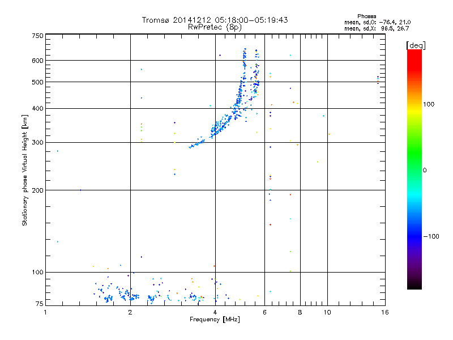Click the black bottom of the phase colorbar
This screenshot has width=453, height=340.
pos(414,285)
